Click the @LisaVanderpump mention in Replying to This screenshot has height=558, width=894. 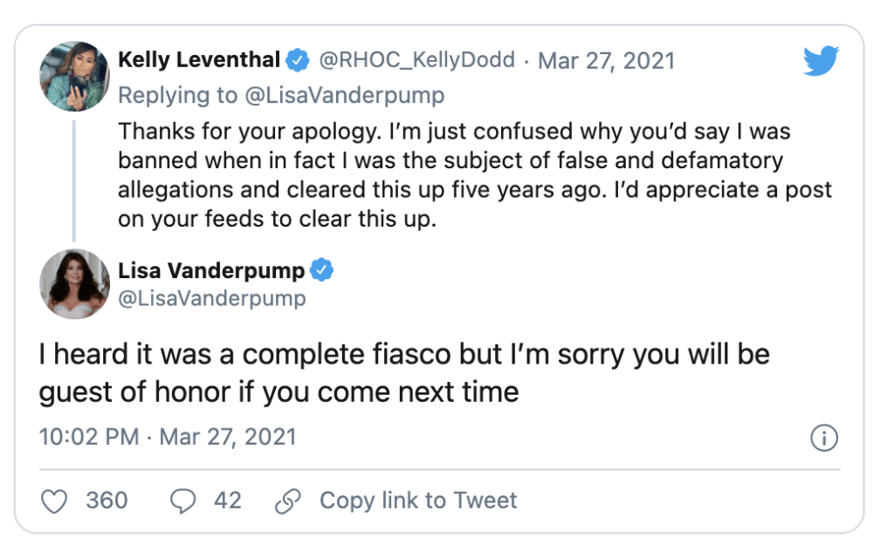(x=344, y=95)
